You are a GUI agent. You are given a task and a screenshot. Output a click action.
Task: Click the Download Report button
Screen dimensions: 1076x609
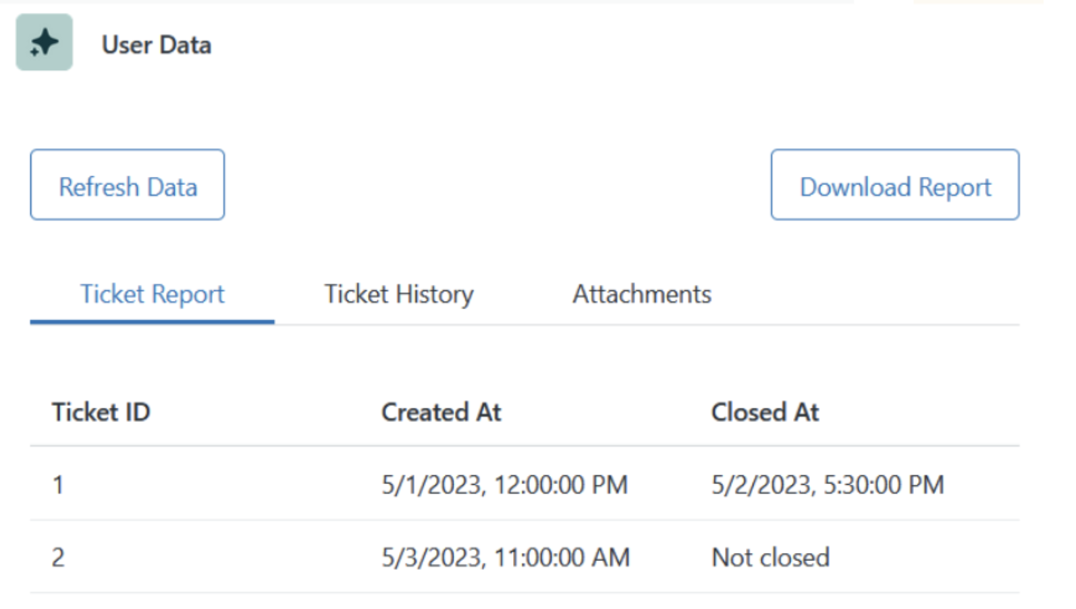coord(894,185)
